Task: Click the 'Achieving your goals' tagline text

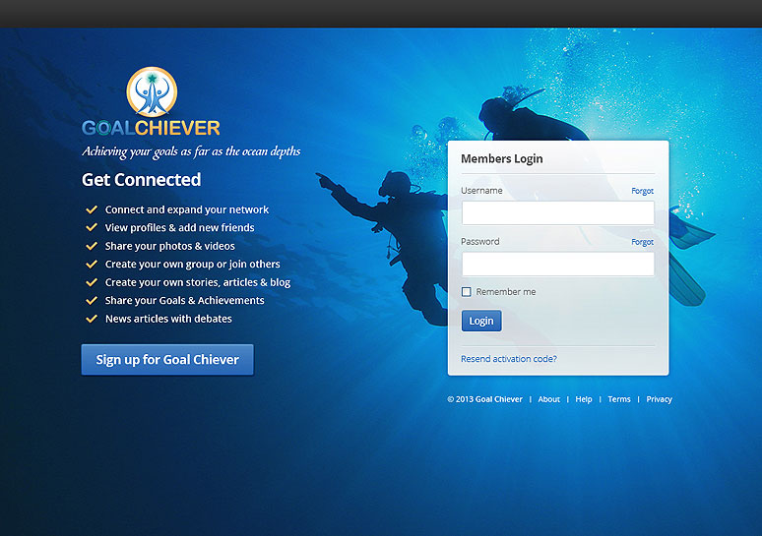Action: click(x=191, y=152)
